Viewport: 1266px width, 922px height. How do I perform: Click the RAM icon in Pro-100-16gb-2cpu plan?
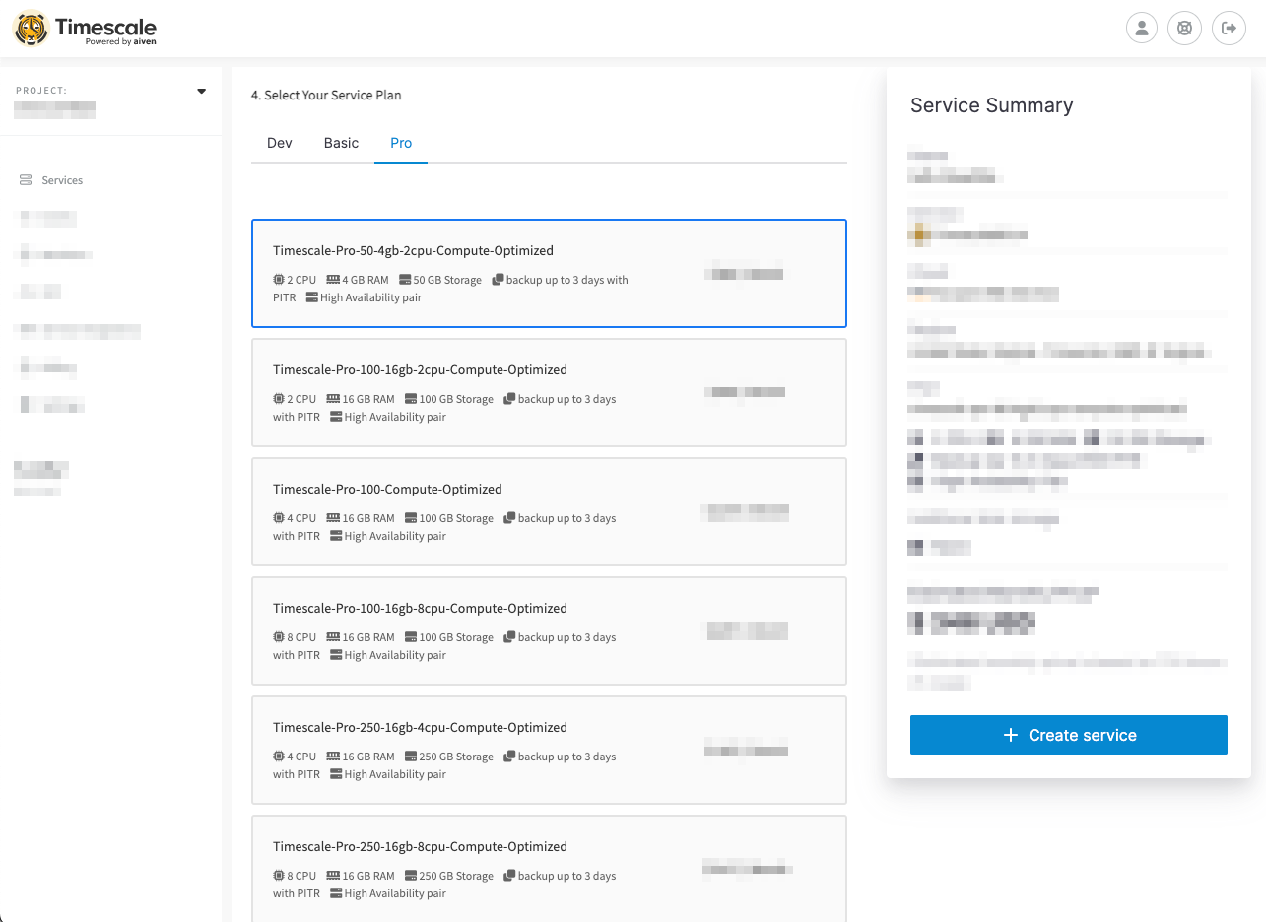[x=333, y=399]
